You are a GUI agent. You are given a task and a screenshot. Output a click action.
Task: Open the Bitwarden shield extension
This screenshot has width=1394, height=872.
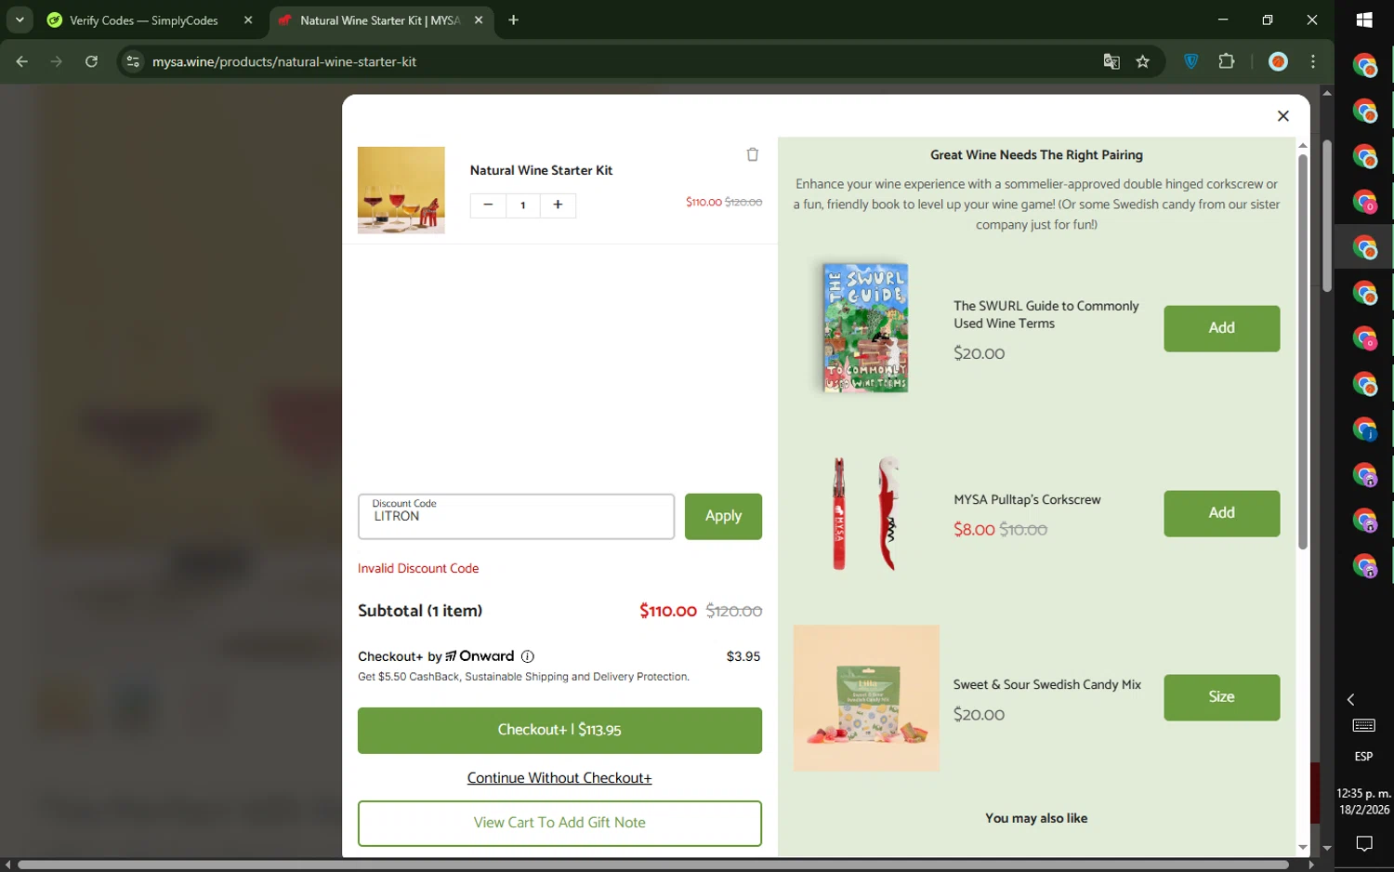click(x=1191, y=61)
